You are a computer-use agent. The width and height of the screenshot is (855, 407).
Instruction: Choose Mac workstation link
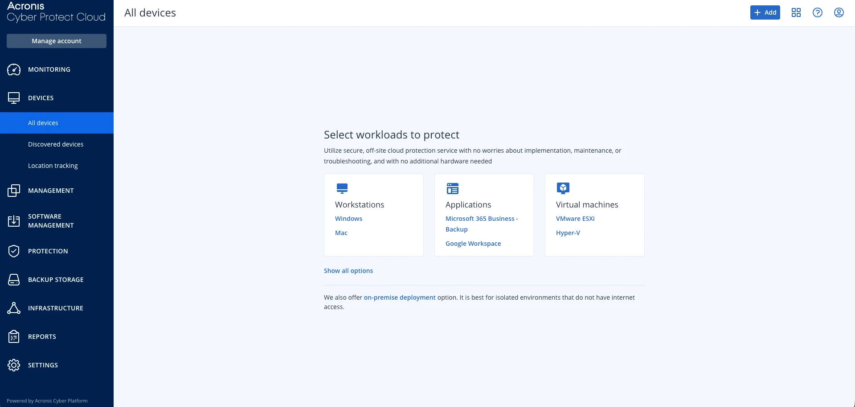click(341, 233)
